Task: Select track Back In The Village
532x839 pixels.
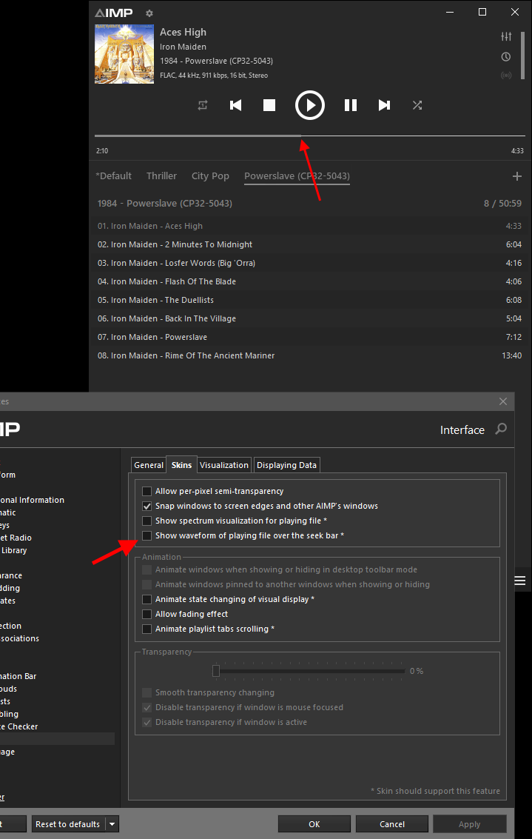Action: pos(309,319)
